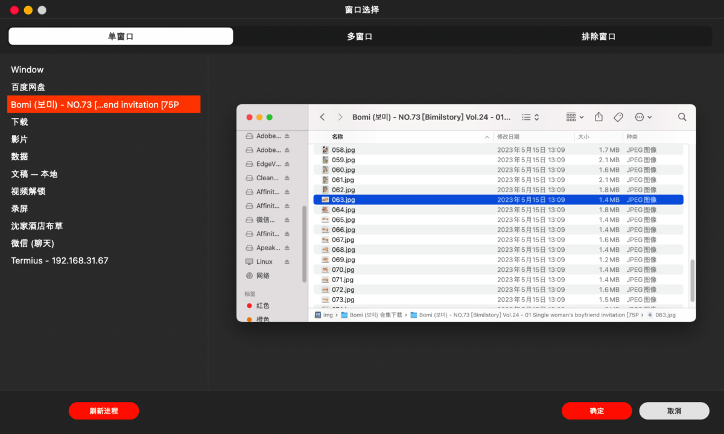Image resolution: width=724 pixels, height=434 pixels.
Task: Switch to the 多窗口 tab
Action: [x=360, y=36]
